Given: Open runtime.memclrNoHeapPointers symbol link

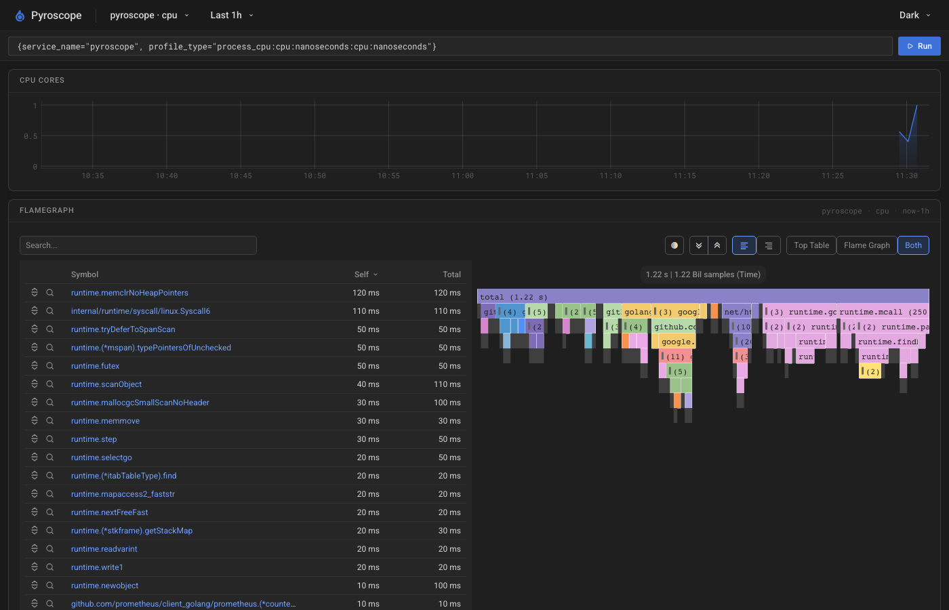Looking at the screenshot, I should click(129, 293).
